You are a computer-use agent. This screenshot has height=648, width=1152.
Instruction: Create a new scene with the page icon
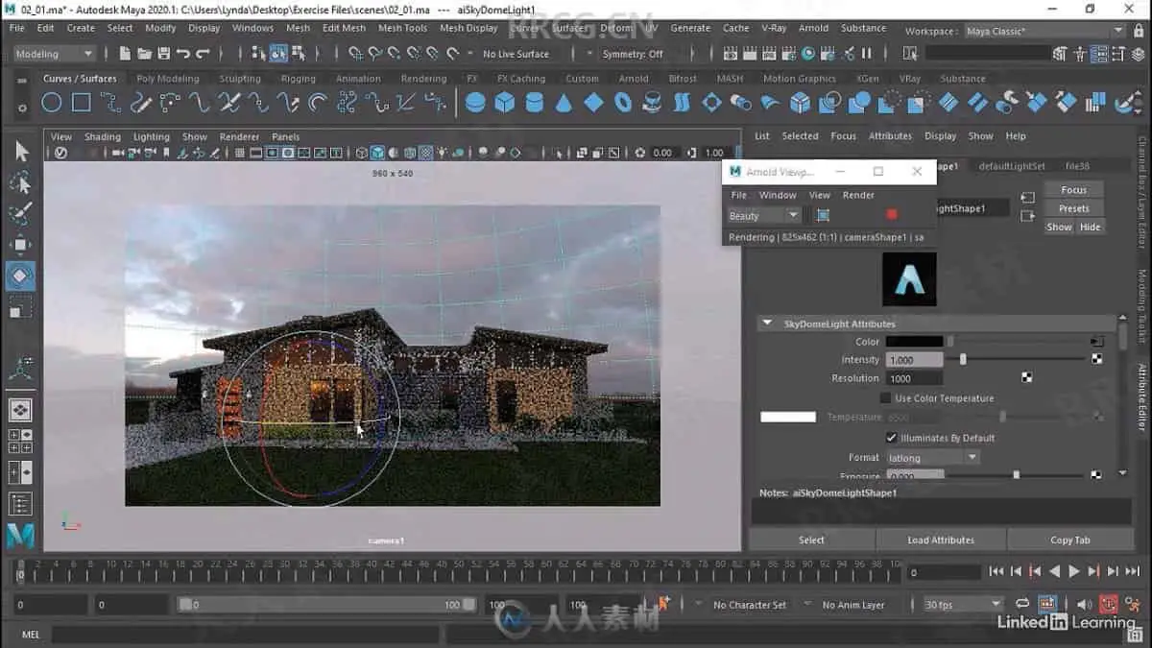(125, 54)
